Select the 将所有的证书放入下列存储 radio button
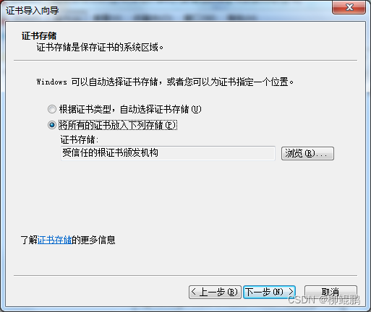The height and width of the screenshot is (312, 371). [52, 125]
